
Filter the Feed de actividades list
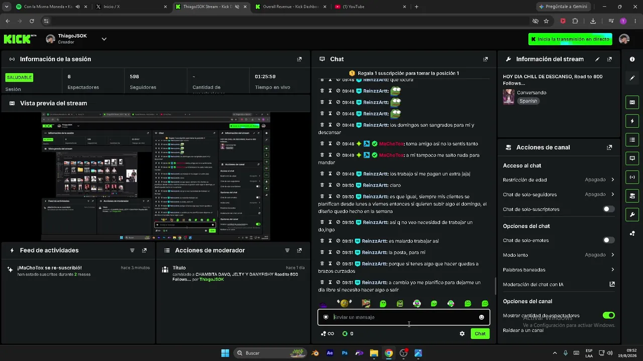coord(132,250)
